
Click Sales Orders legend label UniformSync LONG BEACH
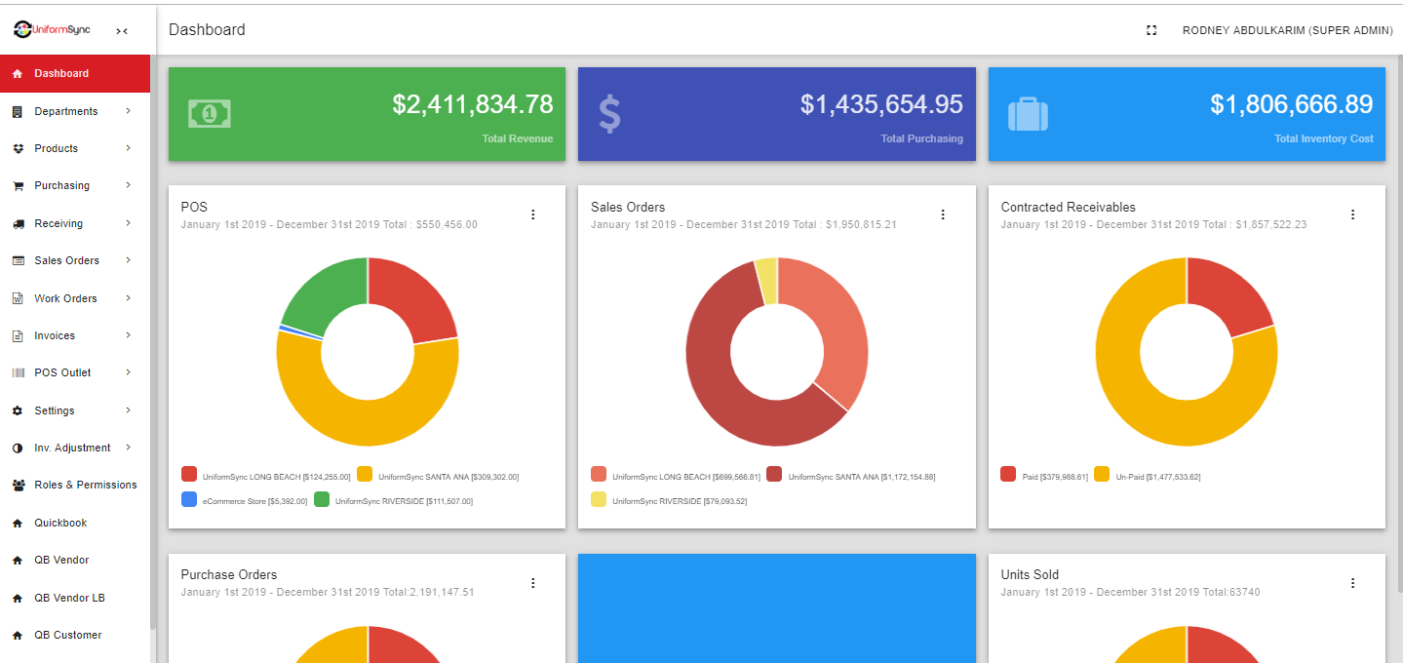click(x=686, y=478)
